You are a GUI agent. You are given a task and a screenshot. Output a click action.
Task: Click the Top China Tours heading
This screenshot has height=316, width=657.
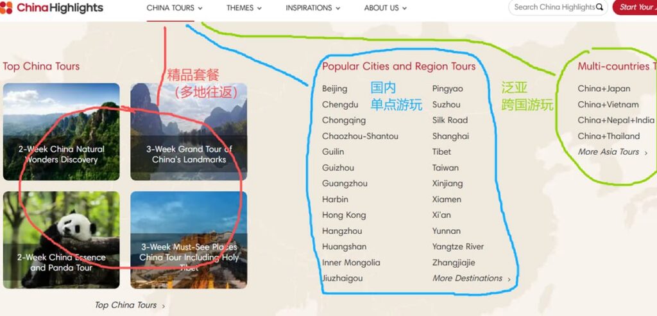41,66
